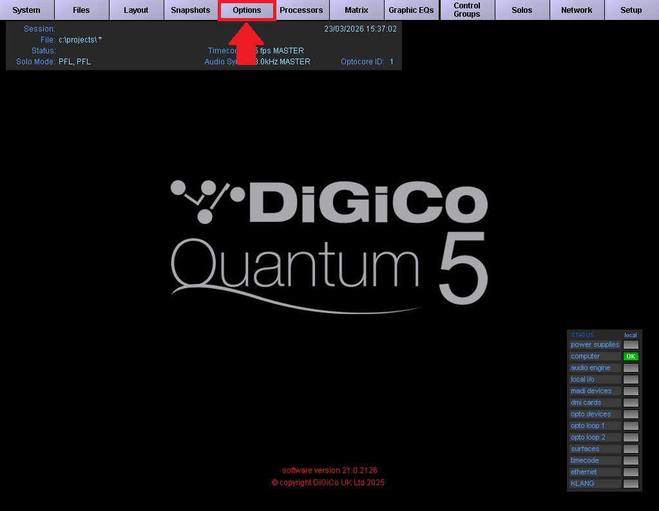Open the Solos menu
Screen dimensions: 659x511
522,10
